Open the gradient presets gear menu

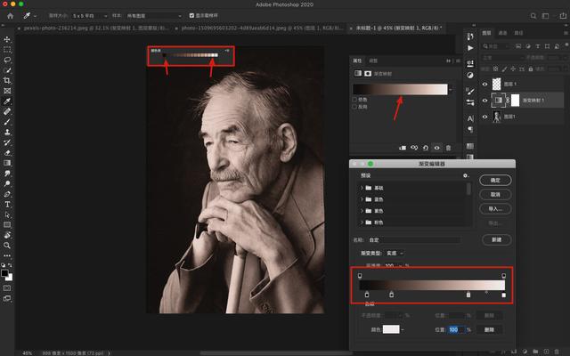[466, 175]
